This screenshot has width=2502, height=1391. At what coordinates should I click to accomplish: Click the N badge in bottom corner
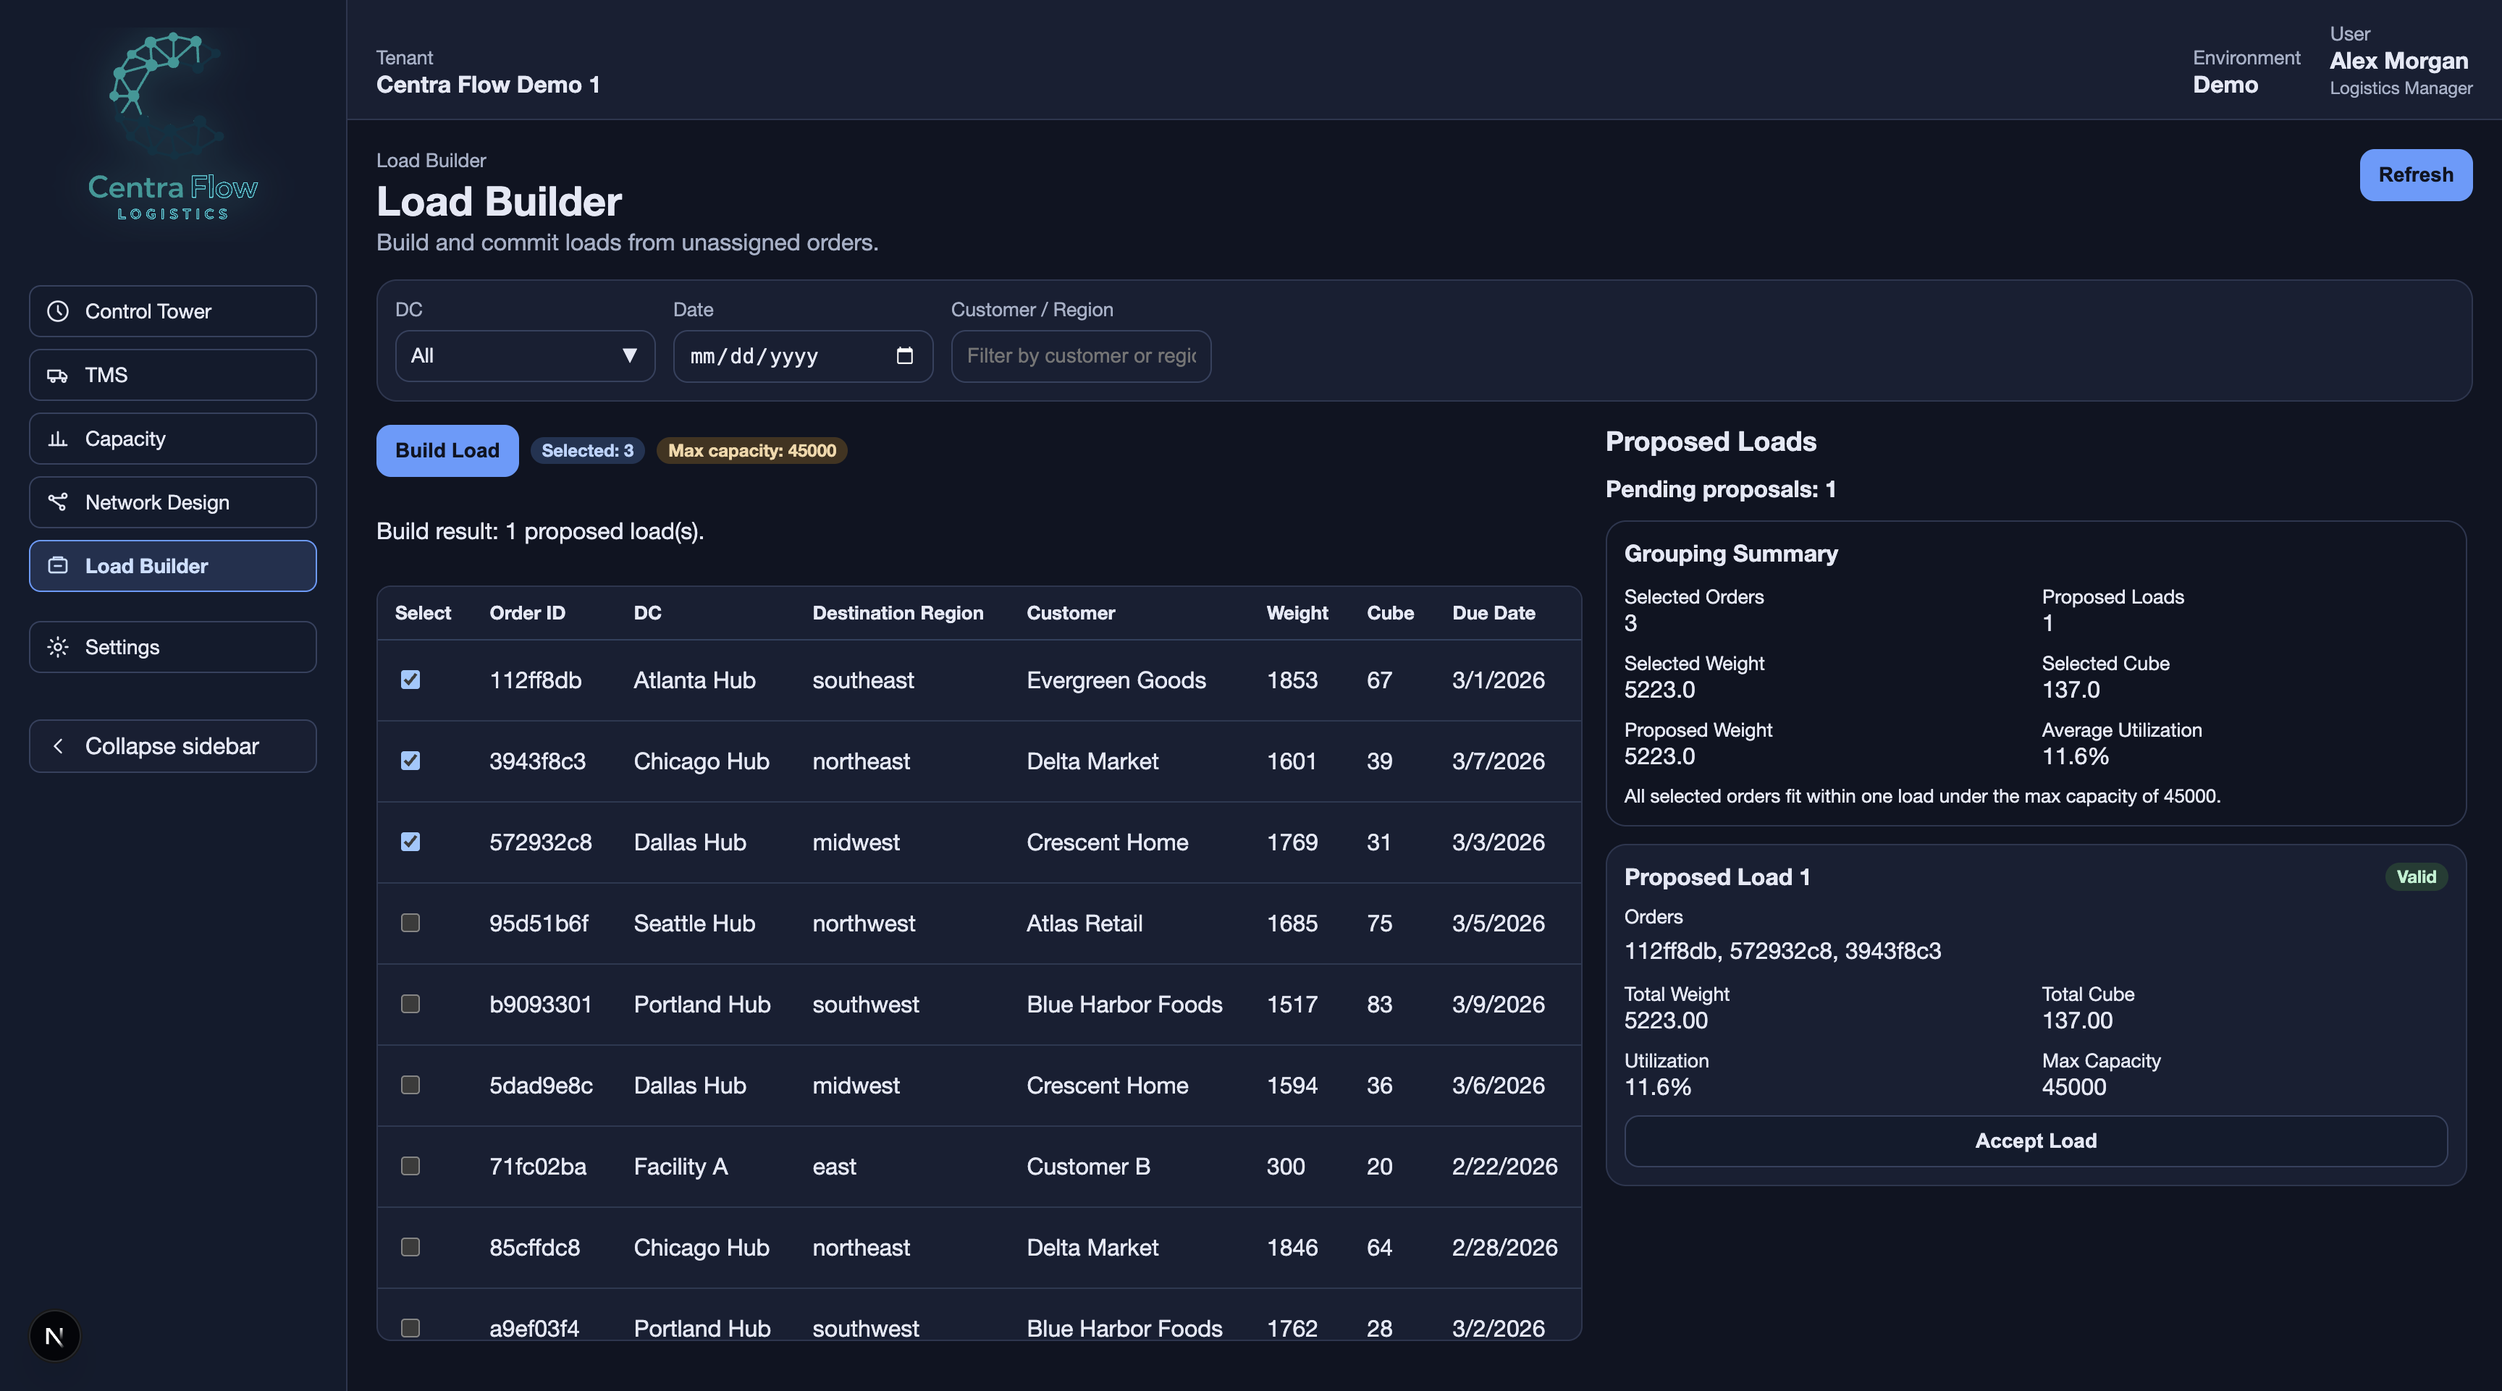[x=54, y=1336]
